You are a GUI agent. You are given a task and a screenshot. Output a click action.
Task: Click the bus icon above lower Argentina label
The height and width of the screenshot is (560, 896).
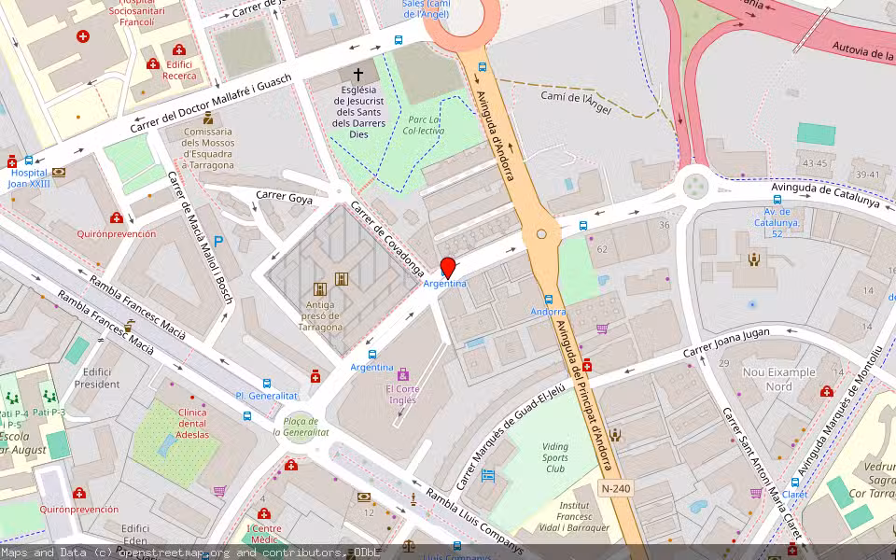(x=372, y=355)
